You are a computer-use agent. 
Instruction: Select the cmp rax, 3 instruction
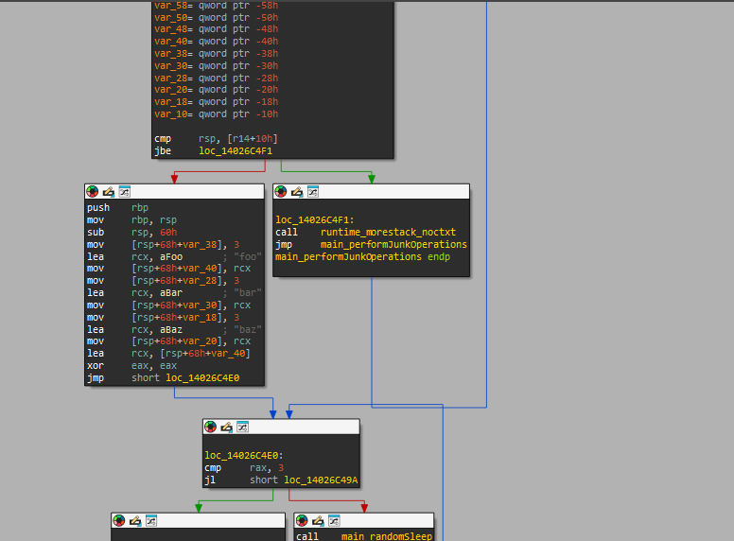coord(244,467)
